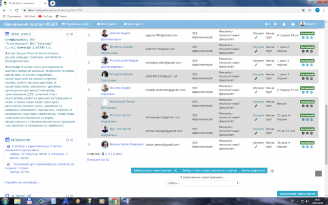This screenshot has height=205, width=328.
Task: Open the Цей курс menu
Action: (x=135, y=24)
